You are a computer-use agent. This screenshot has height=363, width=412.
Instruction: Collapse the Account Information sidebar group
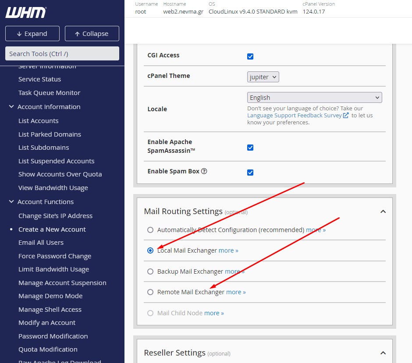click(12, 107)
